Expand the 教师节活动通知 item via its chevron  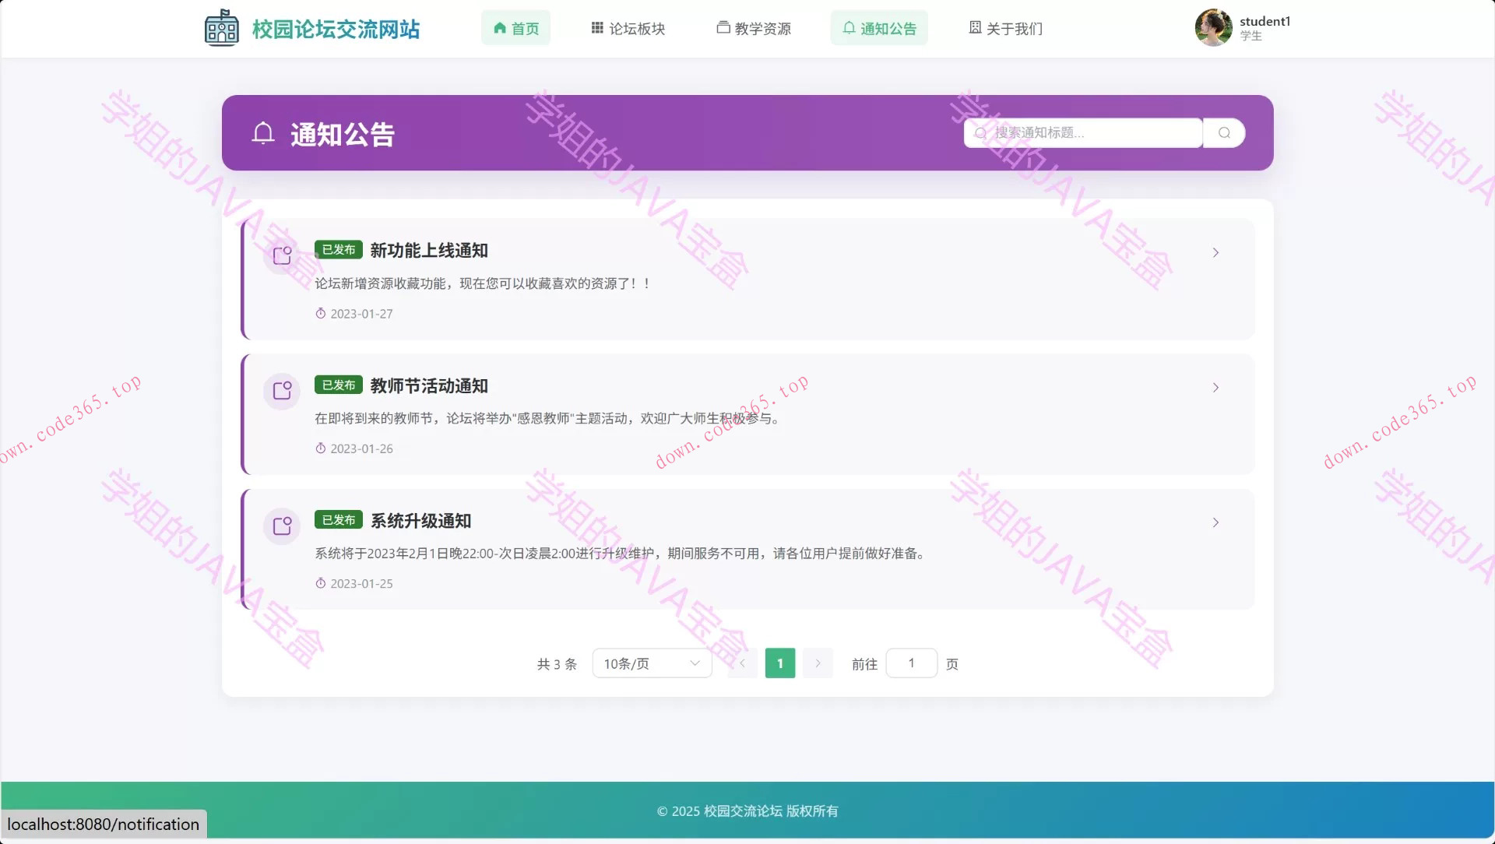click(x=1215, y=387)
